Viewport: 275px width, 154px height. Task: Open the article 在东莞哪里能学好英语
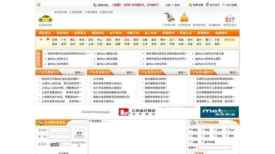(209, 92)
